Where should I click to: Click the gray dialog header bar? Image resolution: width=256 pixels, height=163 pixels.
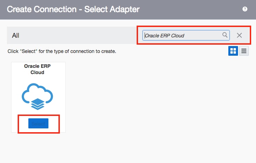pos(190,9)
